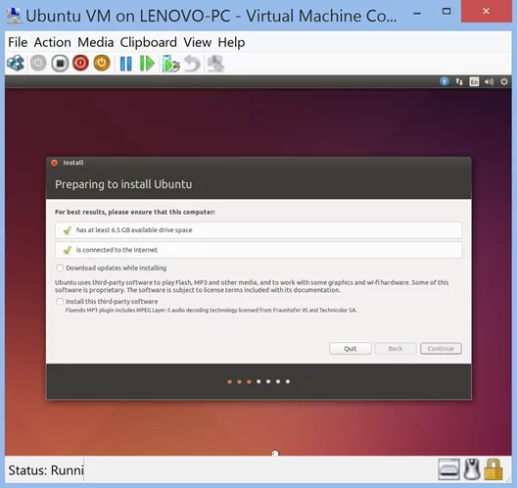
Task: Click the Ctrl+Alt+Del toolbar icon
Action: (16, 63)
